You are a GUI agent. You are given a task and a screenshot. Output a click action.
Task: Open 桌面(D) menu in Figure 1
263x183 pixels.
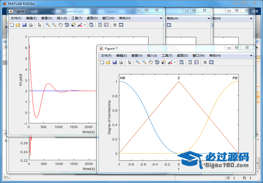pyautogui.click(x=92, y=18)
